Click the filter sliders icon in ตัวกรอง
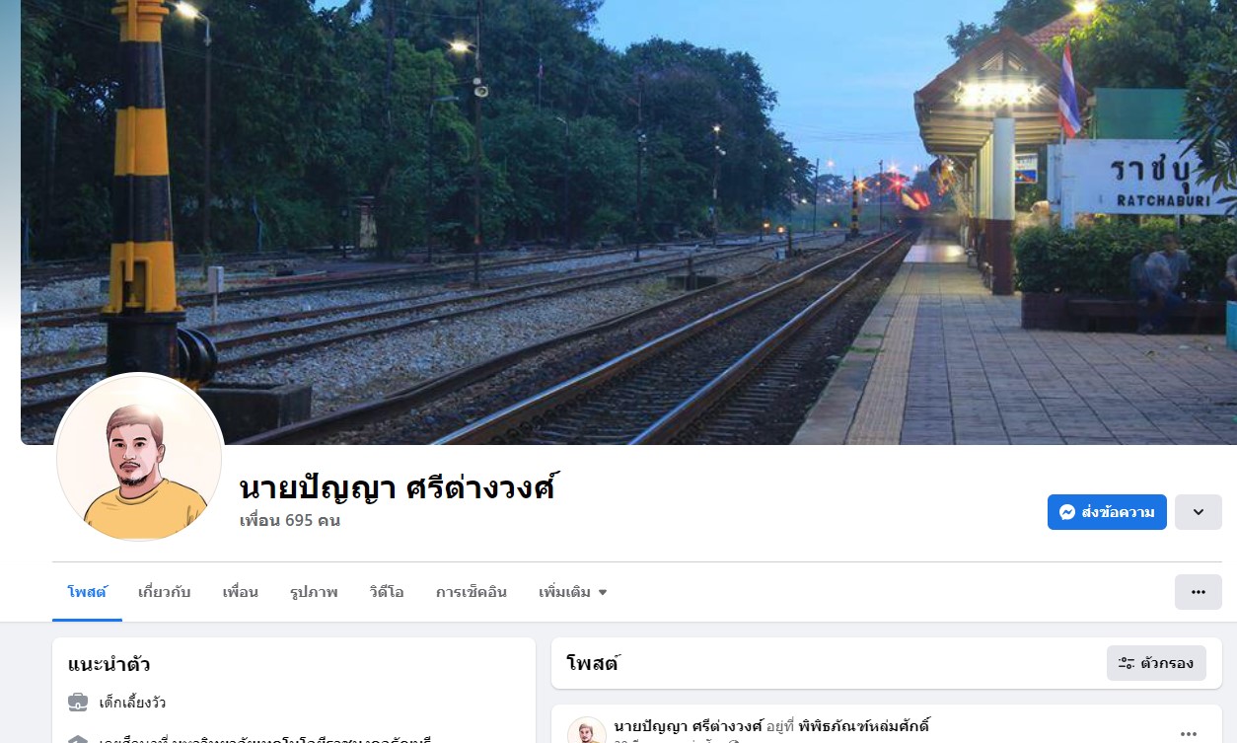Viewport: 1237px width, 743px height. pos(1127,664)
